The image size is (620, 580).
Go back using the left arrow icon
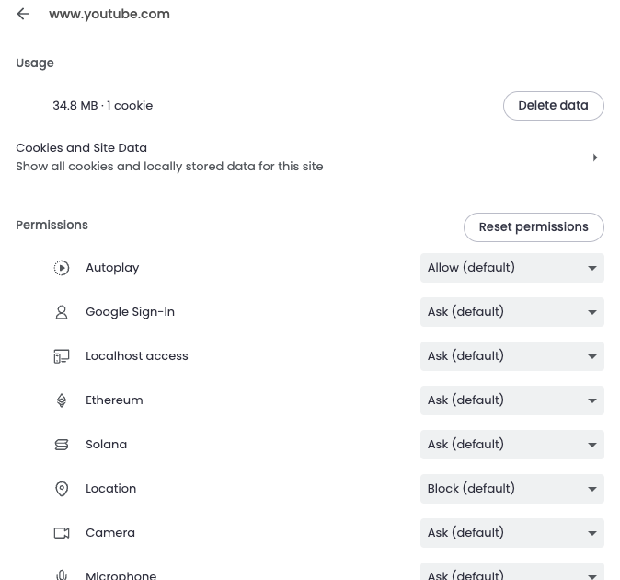click(23, 14)
